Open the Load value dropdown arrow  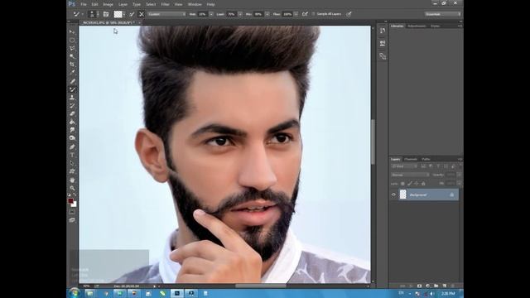pos(240,14)
